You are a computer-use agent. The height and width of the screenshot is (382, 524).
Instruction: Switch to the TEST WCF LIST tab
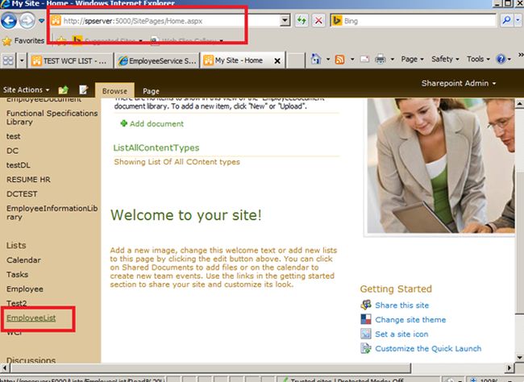pos(70,60)
